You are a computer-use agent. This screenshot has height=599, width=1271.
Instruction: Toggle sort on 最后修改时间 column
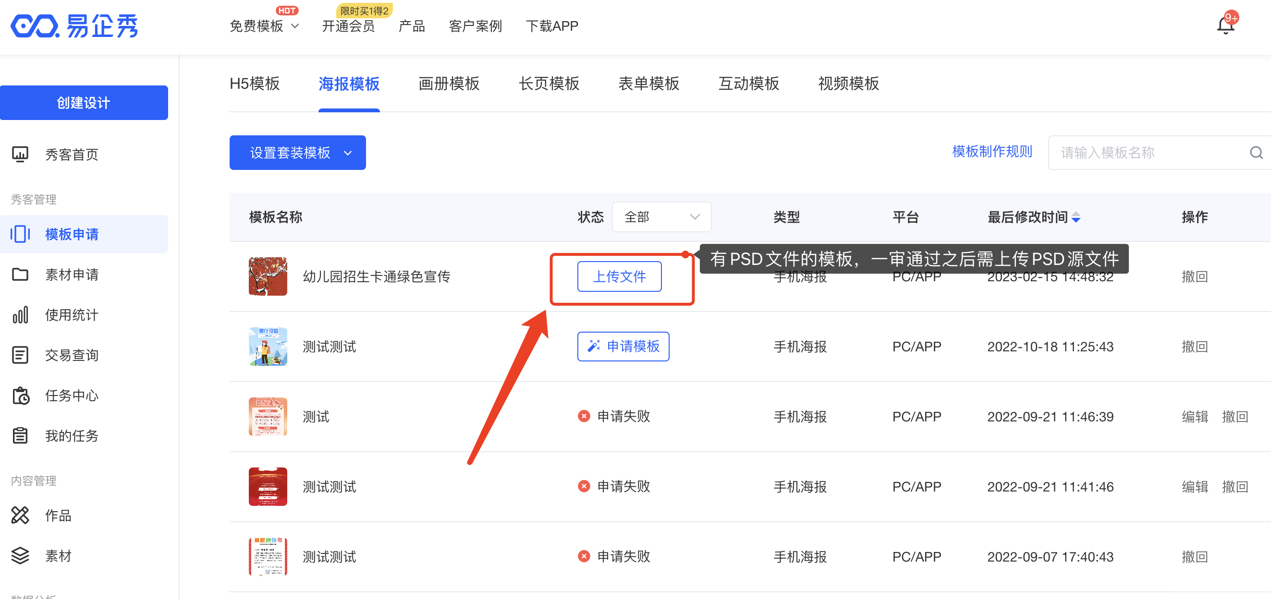1076,217
